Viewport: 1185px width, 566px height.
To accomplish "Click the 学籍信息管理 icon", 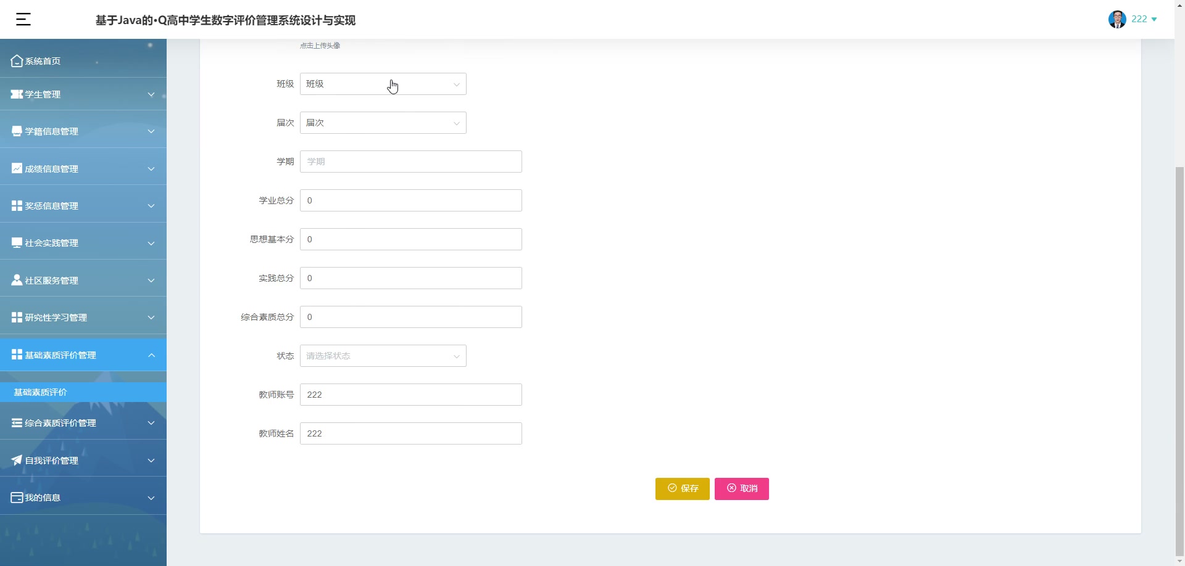I will point(17,131).
